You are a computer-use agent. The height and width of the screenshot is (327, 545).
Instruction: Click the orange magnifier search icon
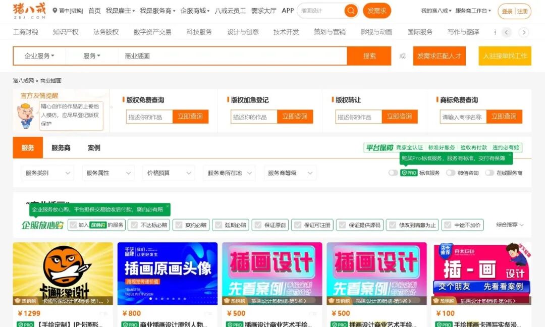[x=351, y=11]
